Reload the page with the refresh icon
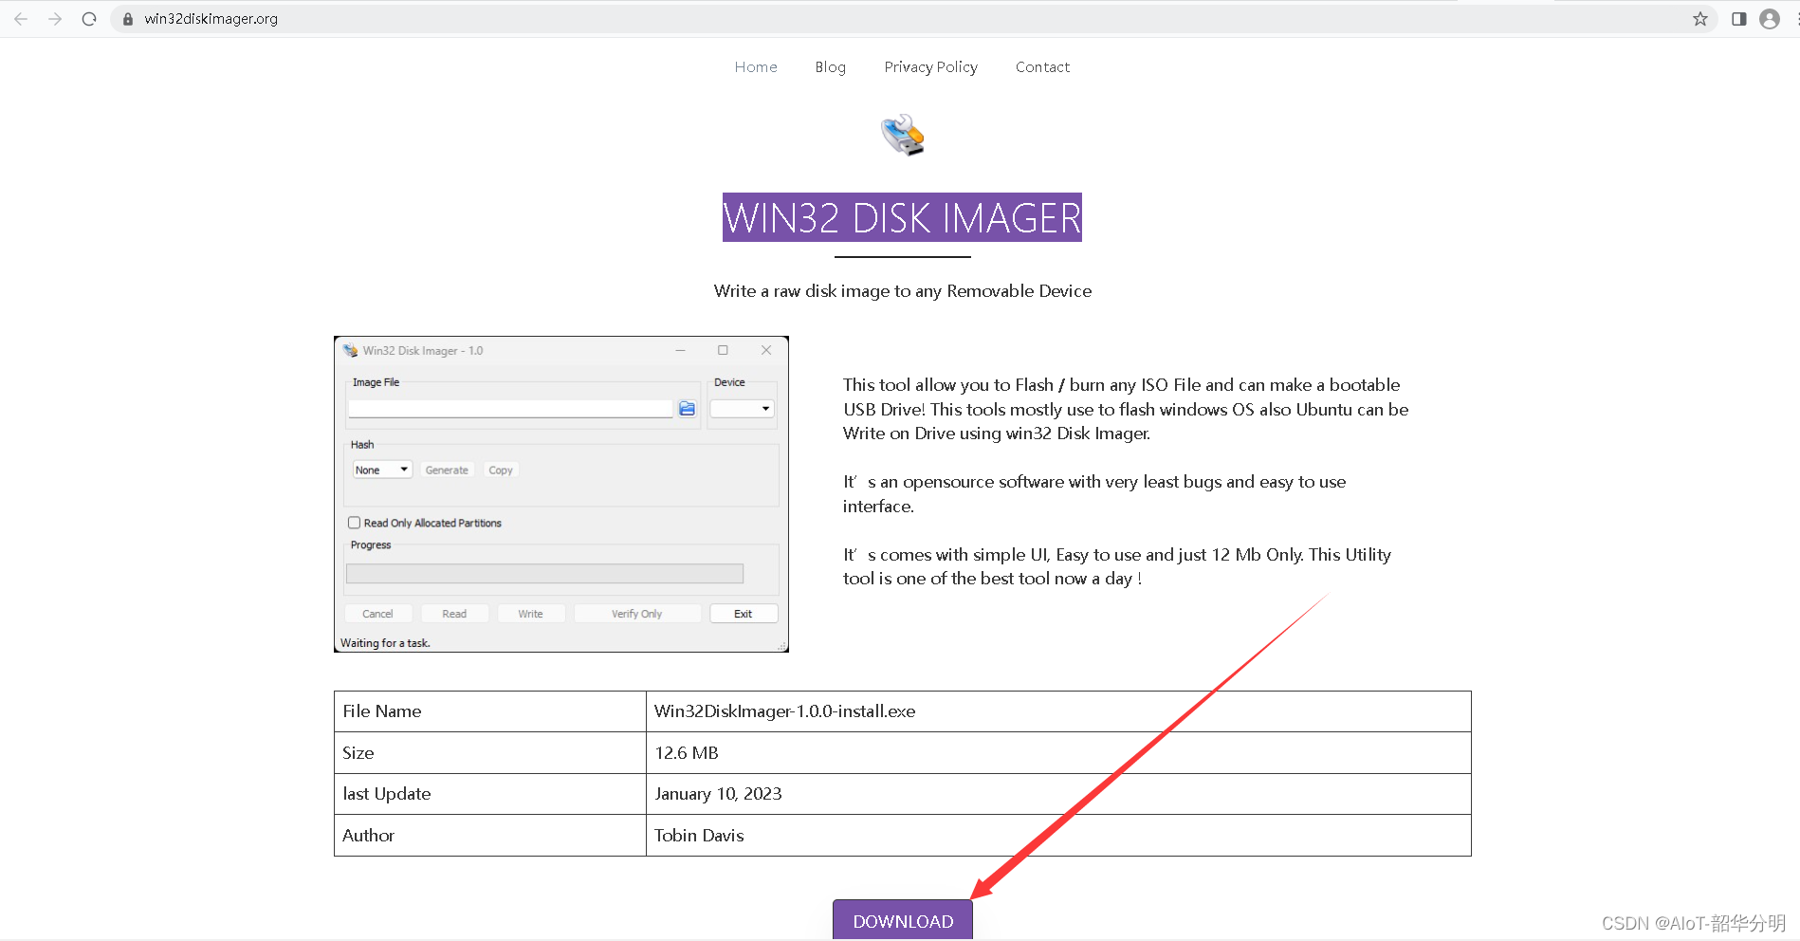 tap(89, 19)
